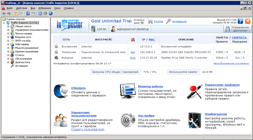Click the Есть firewall link for Внешняя
The image size is (253, 140).
click(x=133, y=58)
